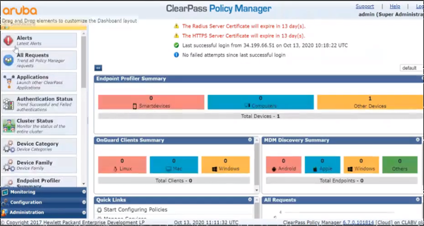Click Start Configuring Policies link
424x226 pixels.
(136, 210)
